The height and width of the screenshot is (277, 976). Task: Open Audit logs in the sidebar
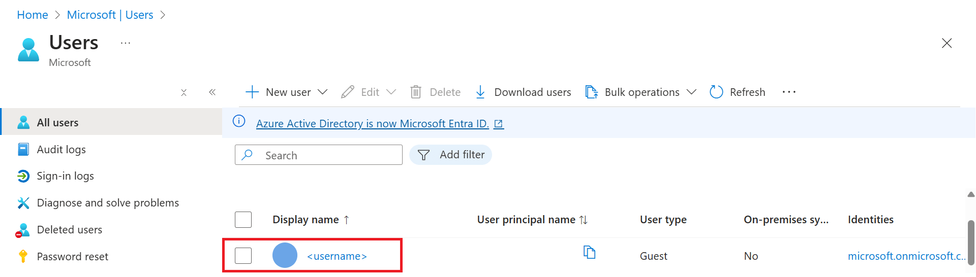61,150
